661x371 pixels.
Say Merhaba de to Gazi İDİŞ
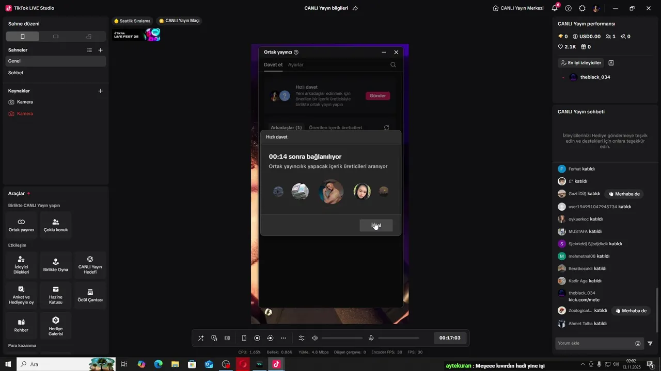pyautogui.click(x=624, y=194)
